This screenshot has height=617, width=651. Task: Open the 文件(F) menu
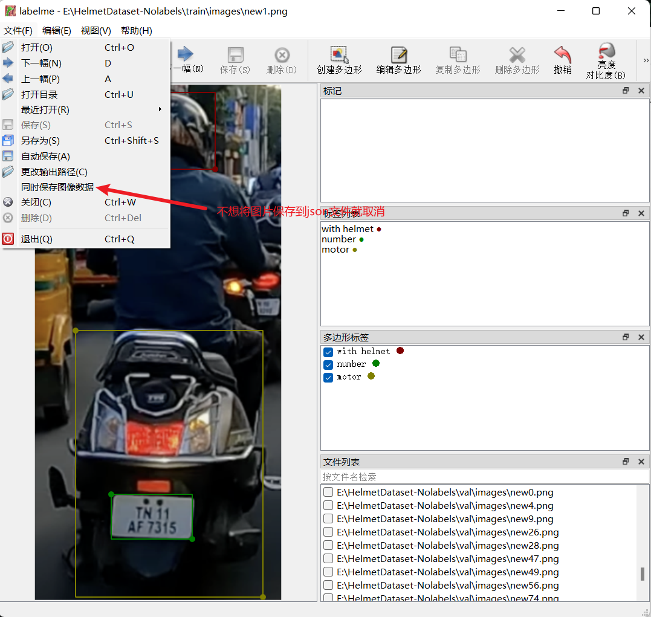coord(18,31)
